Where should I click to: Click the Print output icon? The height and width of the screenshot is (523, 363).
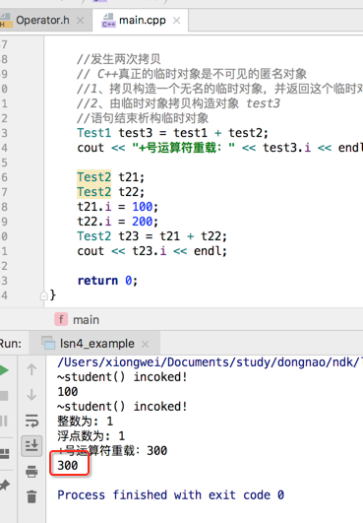(x=31, y=472)
